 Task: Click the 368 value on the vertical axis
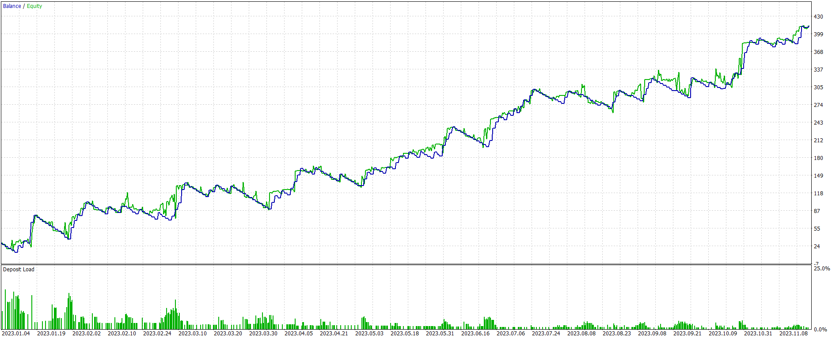818,52
